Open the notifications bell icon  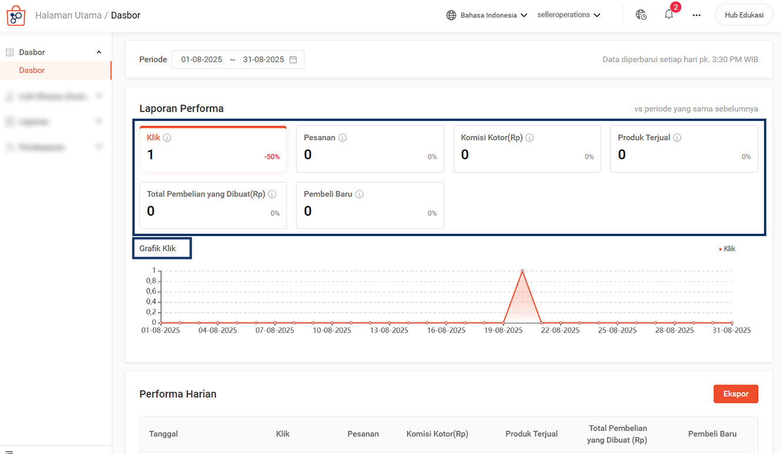click(669, 15)
